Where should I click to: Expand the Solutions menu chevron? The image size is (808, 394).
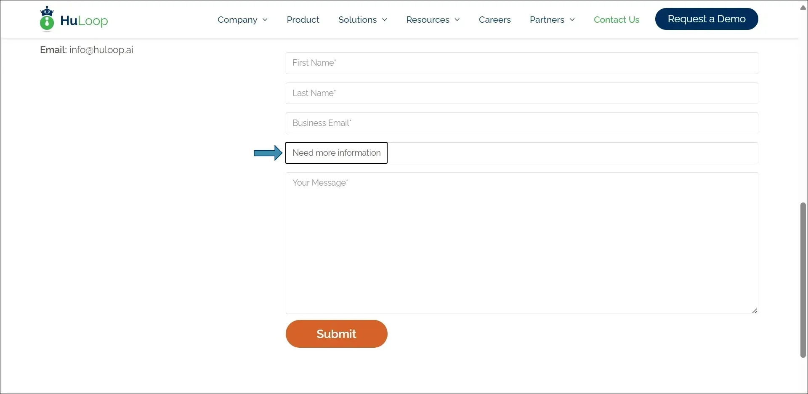click(385, 20)
